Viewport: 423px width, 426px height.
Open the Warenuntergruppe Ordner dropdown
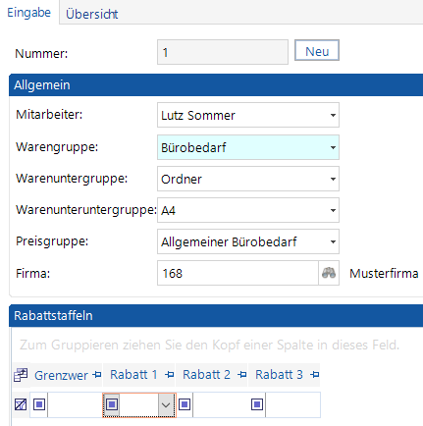coord(333,179)
